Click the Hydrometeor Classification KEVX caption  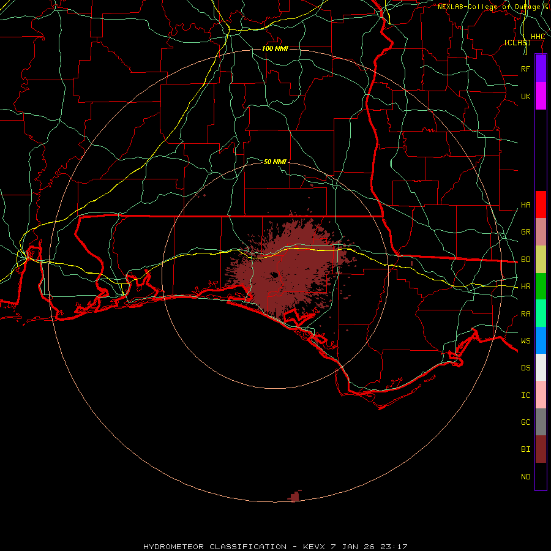(275, 547)
